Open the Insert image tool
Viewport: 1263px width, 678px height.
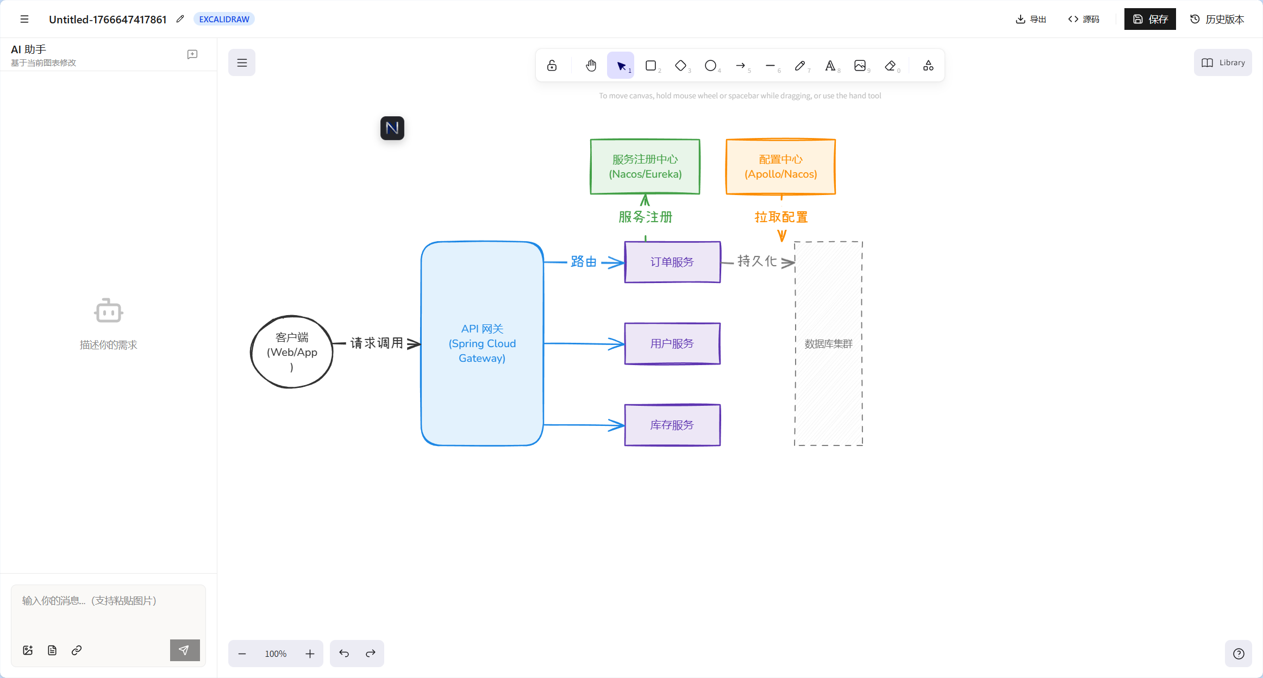[860, 66]
